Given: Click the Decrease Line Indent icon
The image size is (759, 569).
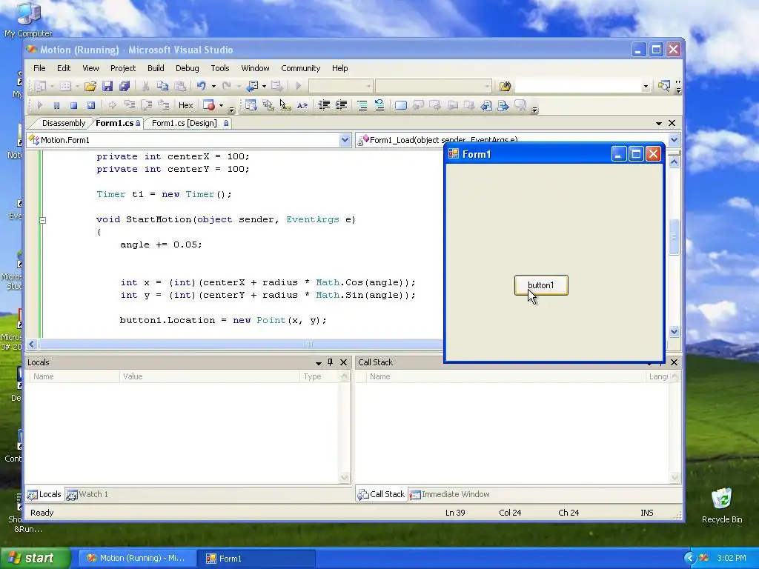Looking at the screenshot, I should [x=324, y=105].
